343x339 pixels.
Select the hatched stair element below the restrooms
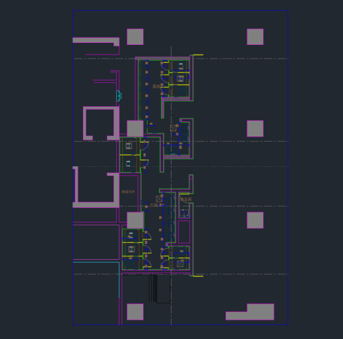155,288
